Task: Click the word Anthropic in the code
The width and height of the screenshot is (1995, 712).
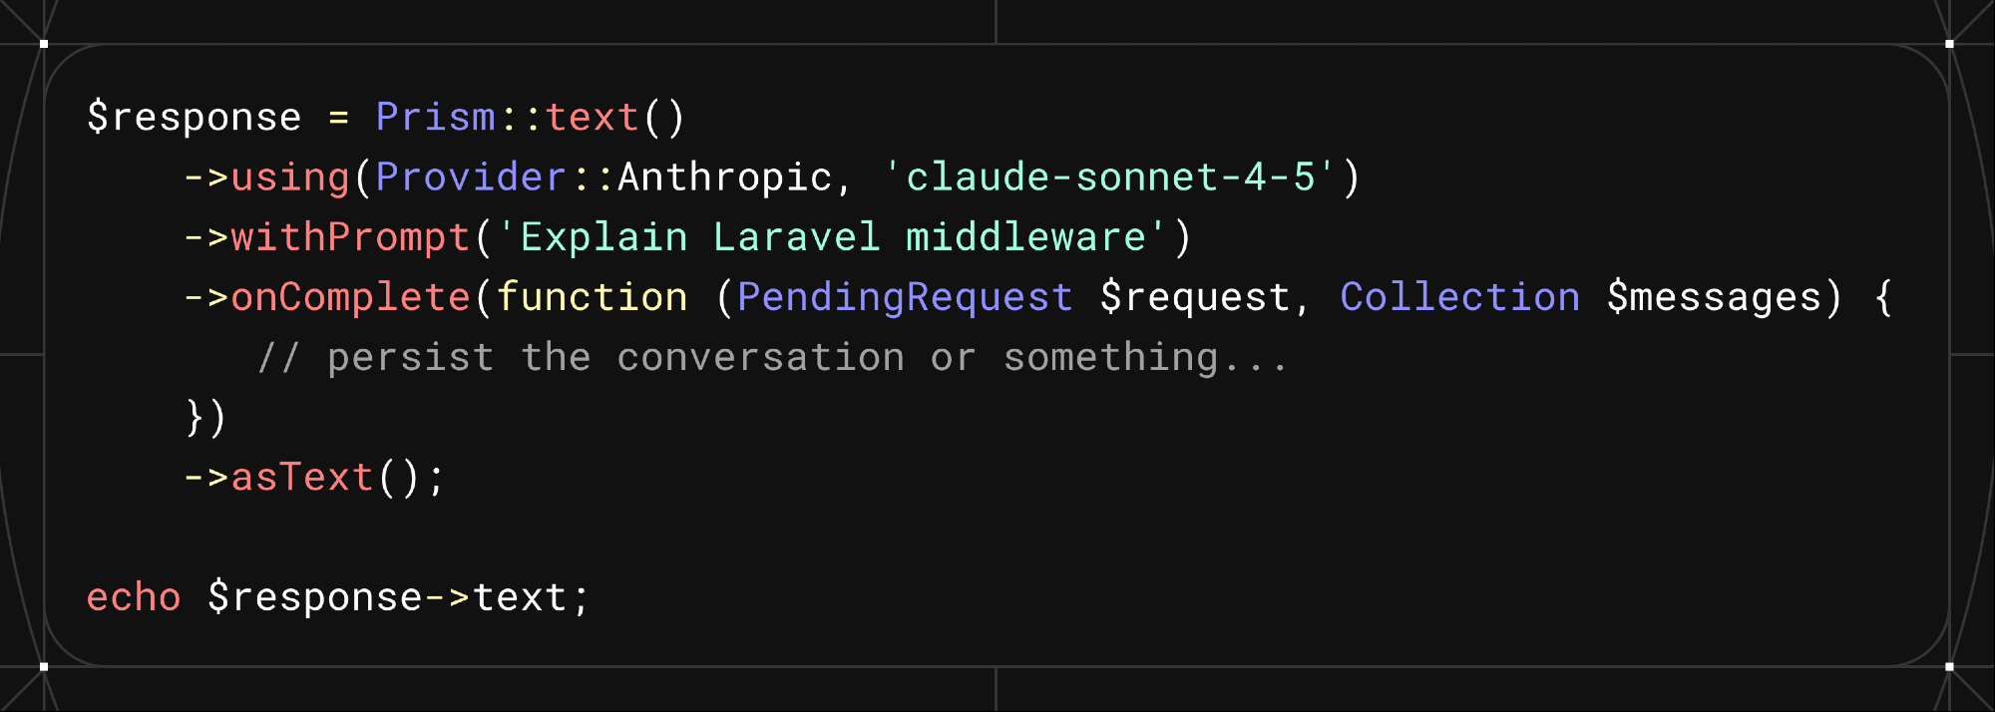Action: [725, 178]
